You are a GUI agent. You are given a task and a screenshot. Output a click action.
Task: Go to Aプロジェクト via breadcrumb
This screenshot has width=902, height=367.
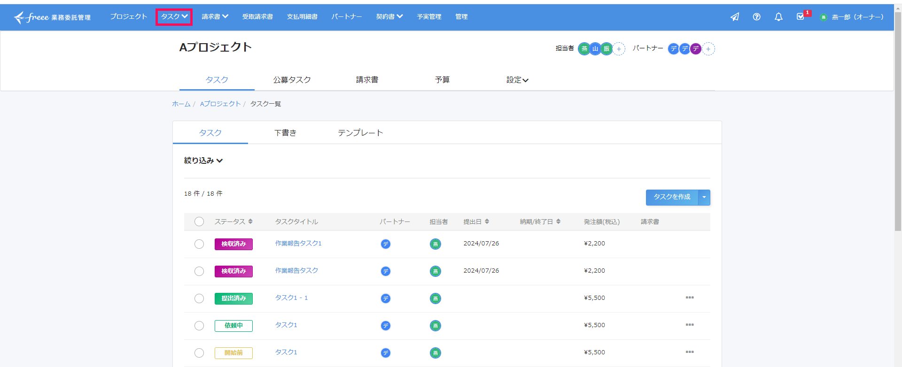click(220, 104)
